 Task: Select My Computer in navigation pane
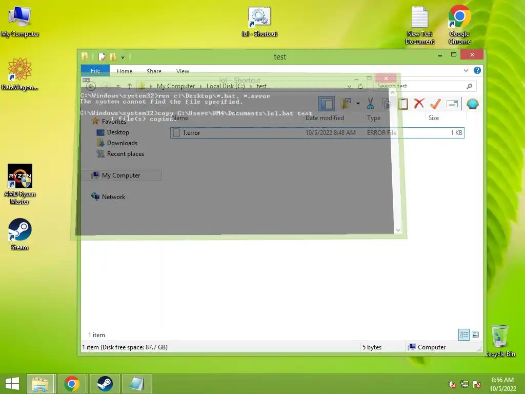pyautogui.click(x=121, y=175)
